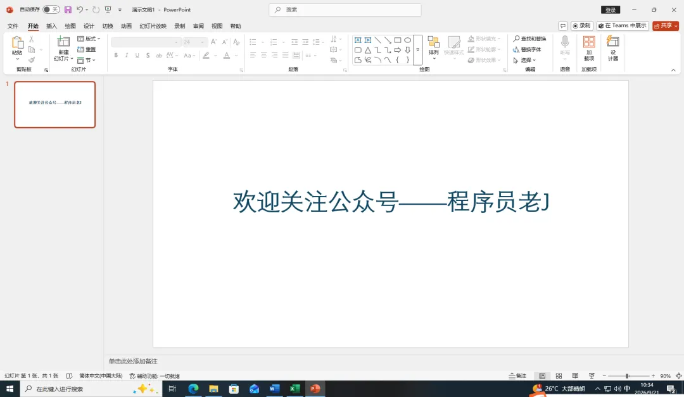684x397 pixels.
Task: Adjust the zoom slider handle
Action: click(627, 376)
